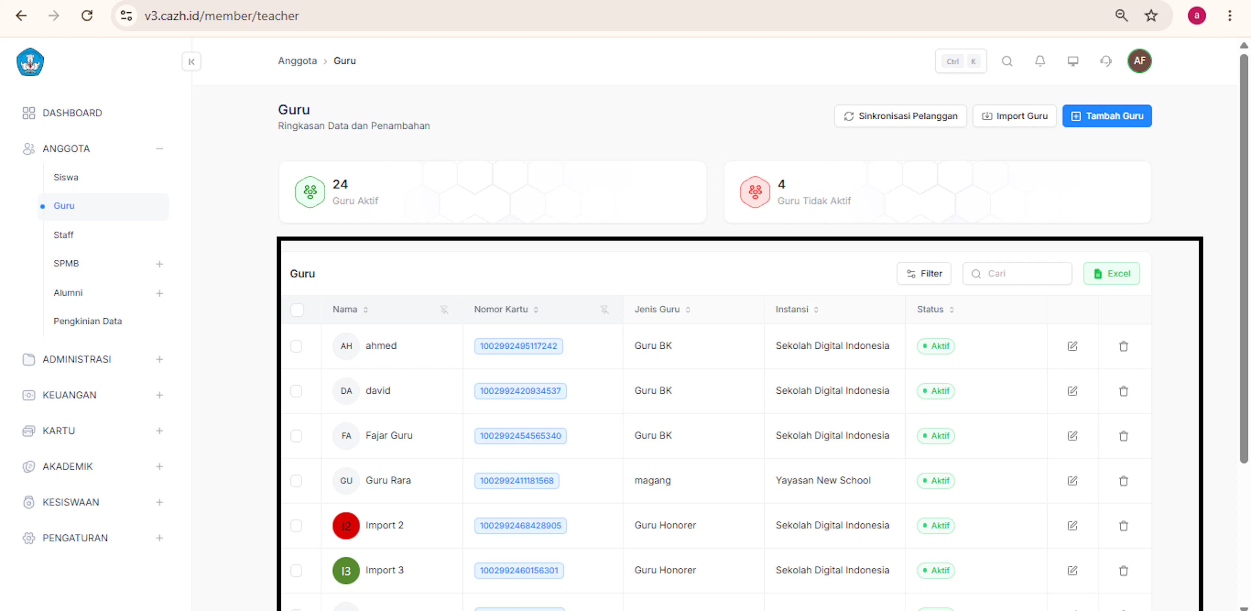Open card number 1002992495117242
Viewport: 1251px width, 611px height.
coord(518,346)
